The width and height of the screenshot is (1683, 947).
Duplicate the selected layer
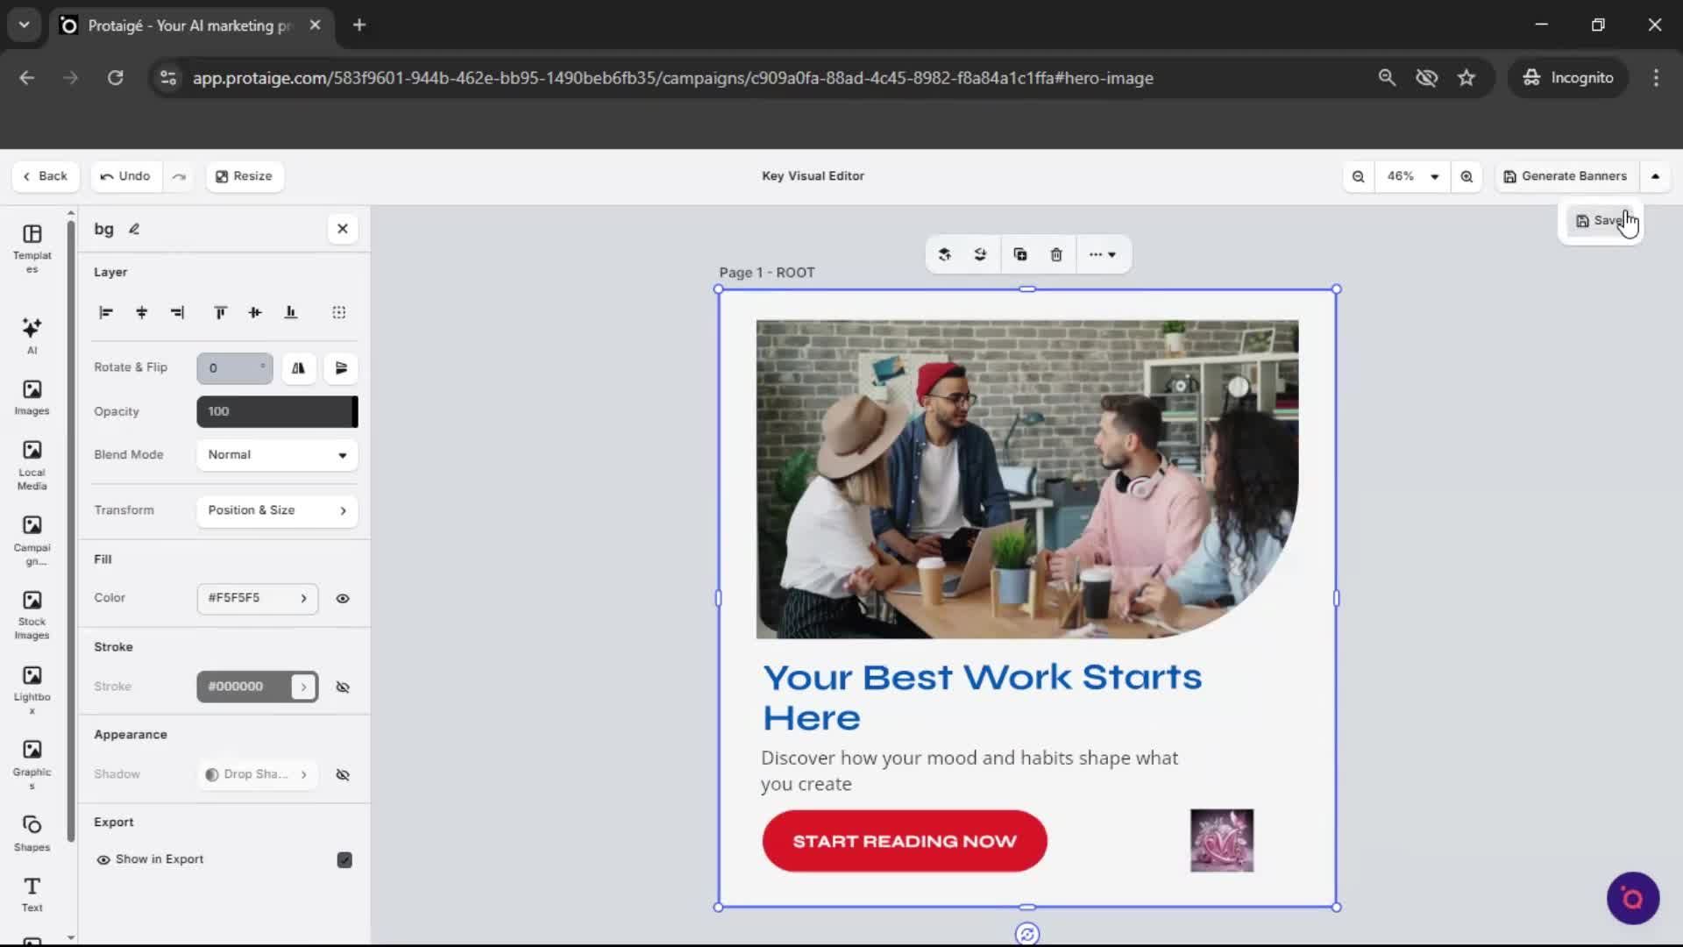(1019, 254)
